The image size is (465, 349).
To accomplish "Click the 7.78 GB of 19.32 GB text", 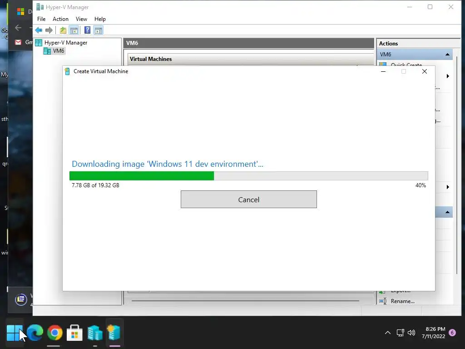I will coord(95,185).
